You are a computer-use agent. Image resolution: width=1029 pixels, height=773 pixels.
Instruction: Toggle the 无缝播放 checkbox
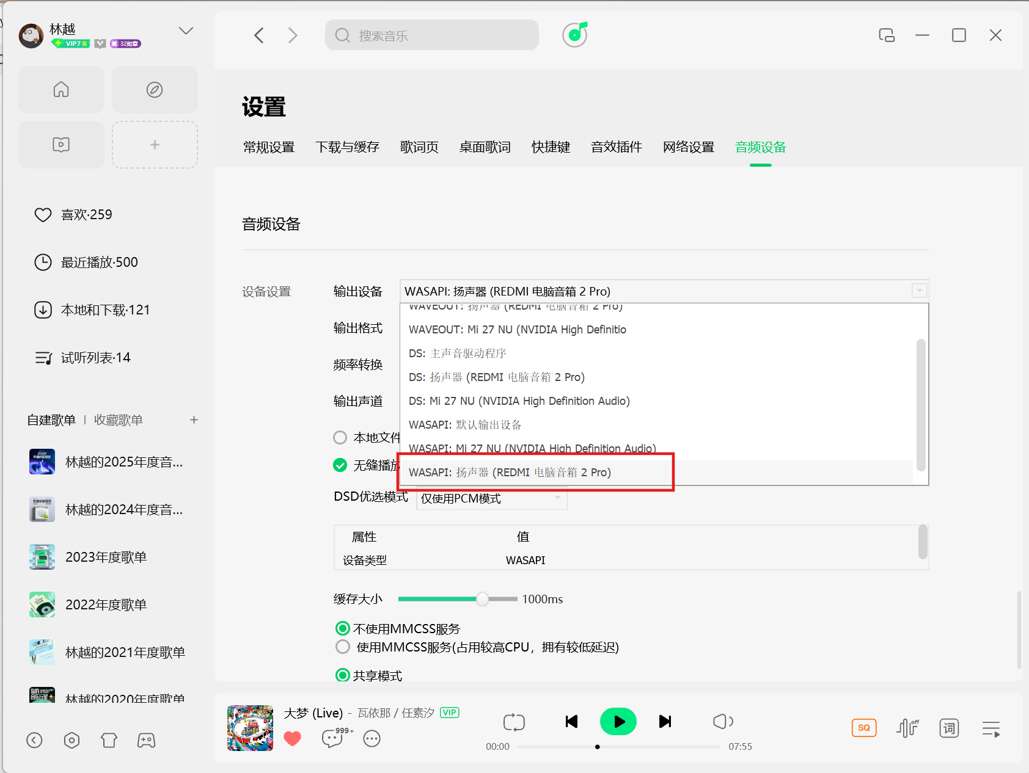tap(340, 465)
